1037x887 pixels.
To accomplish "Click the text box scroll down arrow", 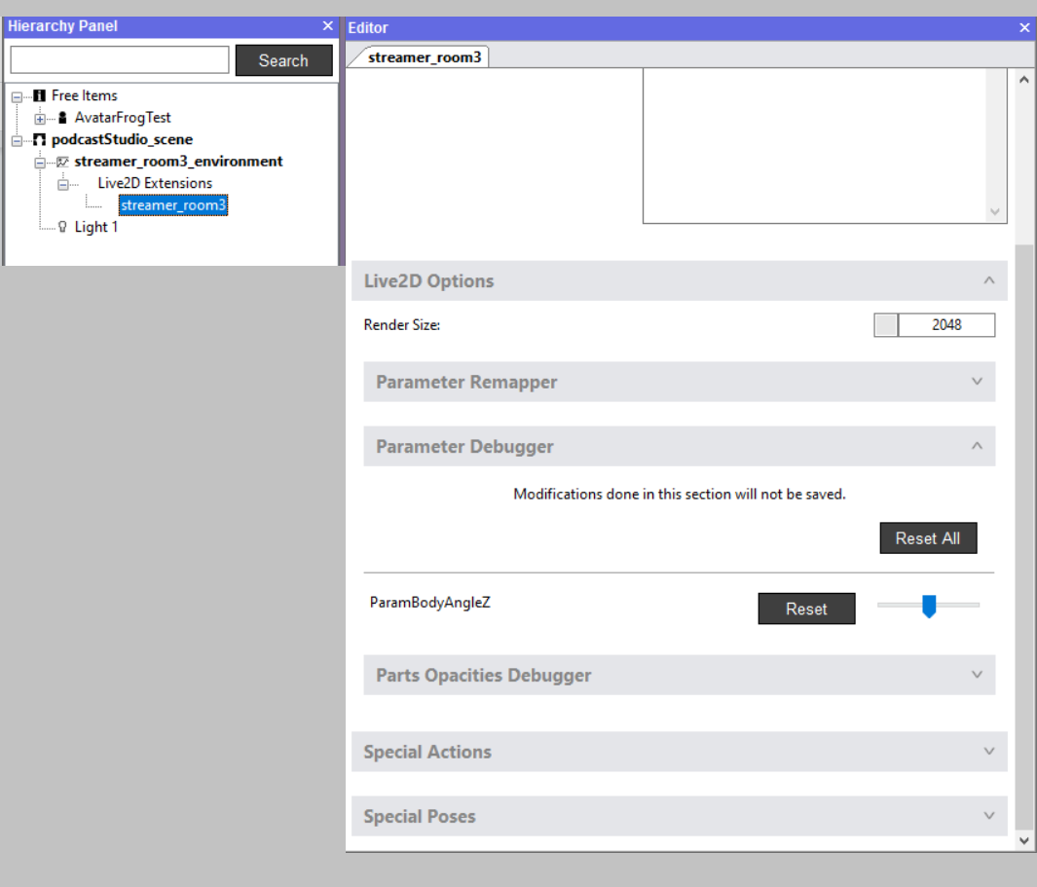I will [x=995, y=211].
